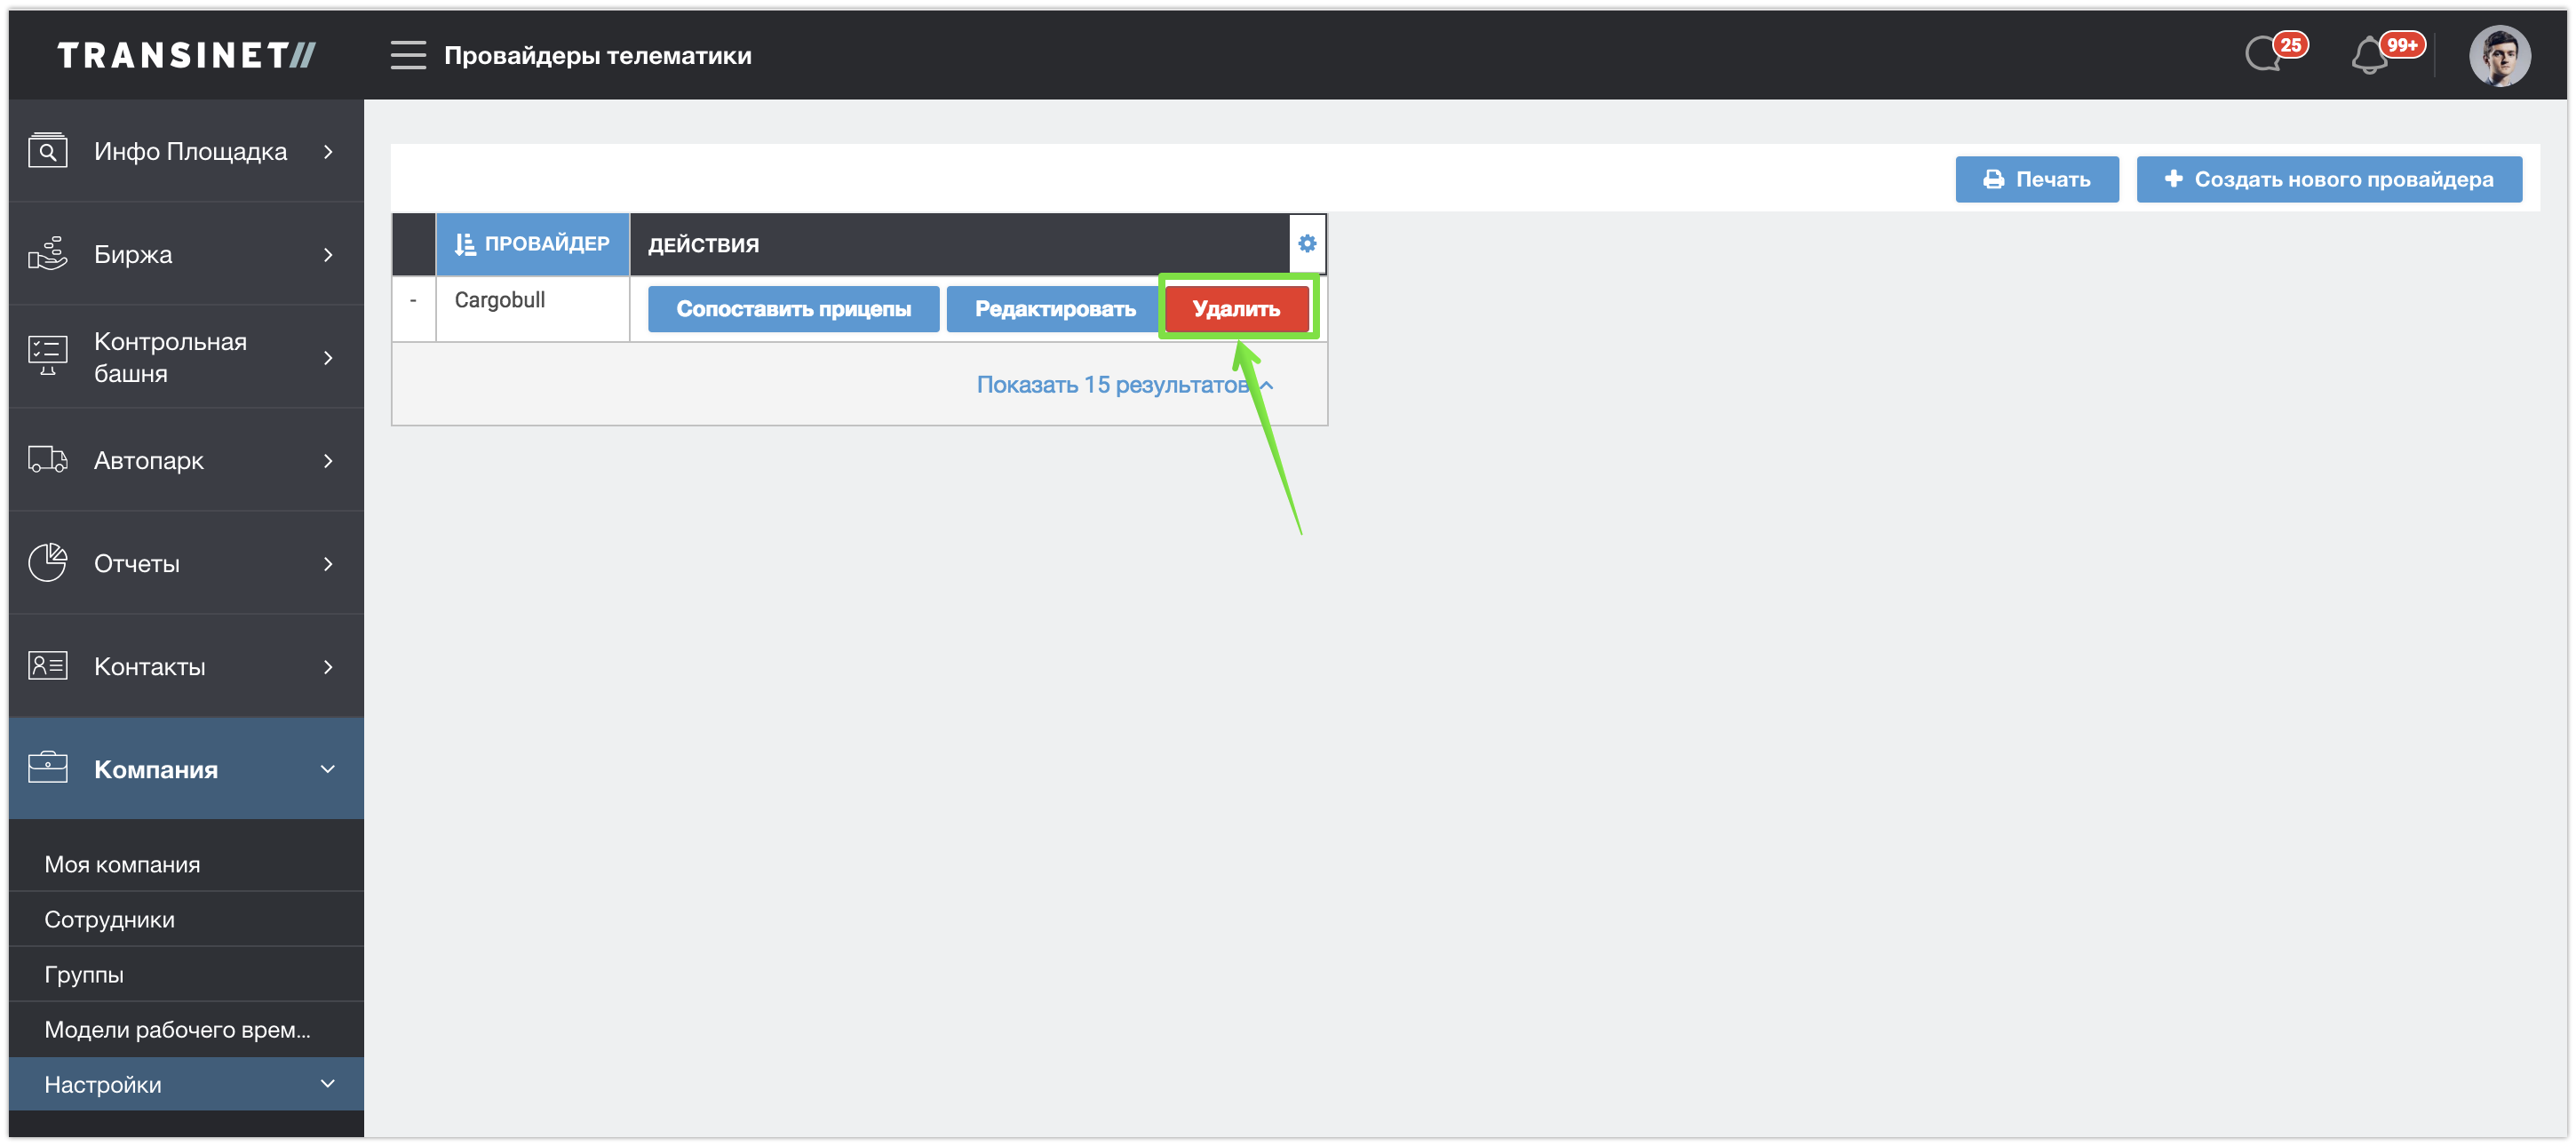Click the Отчеты pie chart icon
The image size is (2576, 1146).
[47, 563]
